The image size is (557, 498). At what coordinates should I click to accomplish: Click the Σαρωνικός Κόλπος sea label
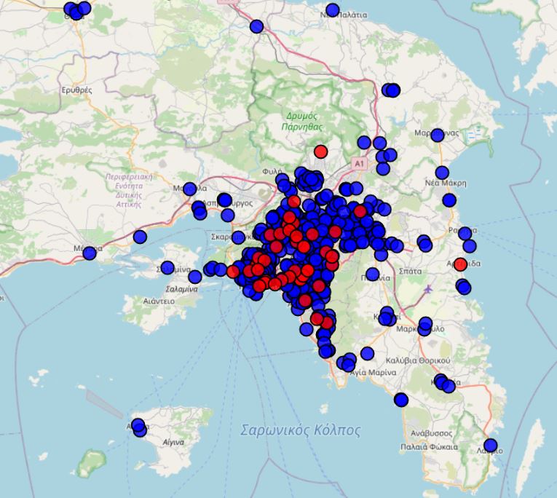tap(300, 430)
